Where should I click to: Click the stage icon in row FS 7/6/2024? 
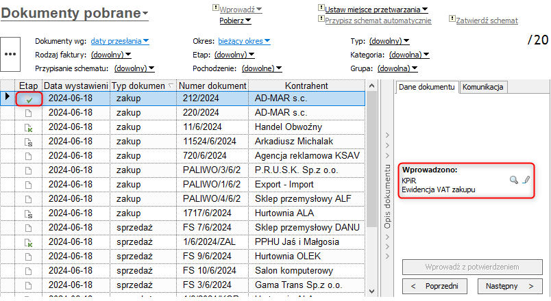29,228
